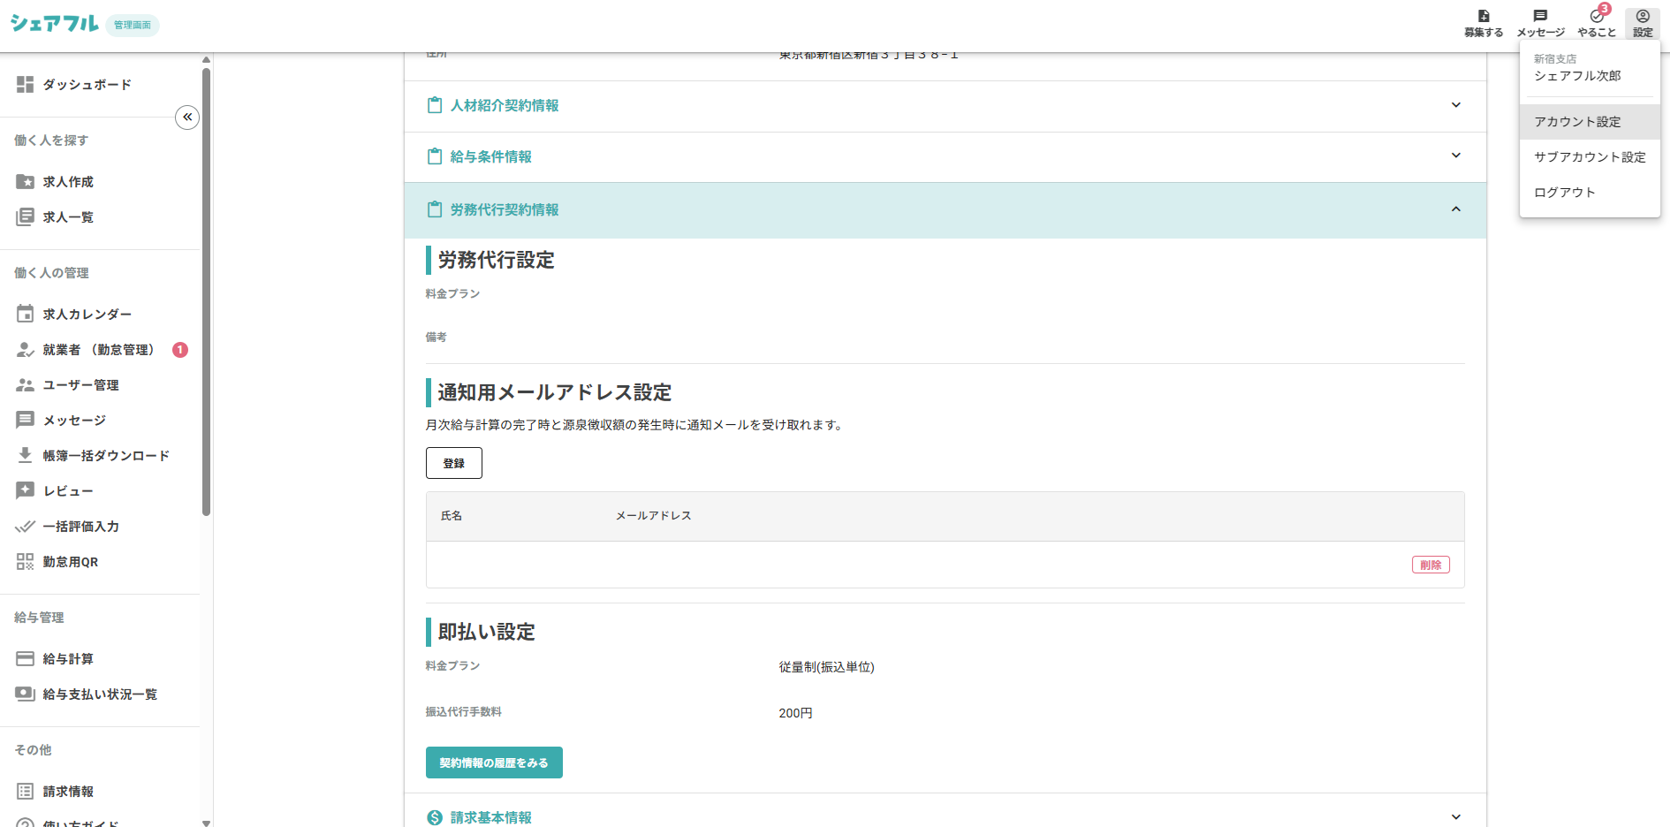This screenshot has height=827, width=1670.
Task: Expand the 人材紹介契約情報 section
Action: [x=945, y=106]
